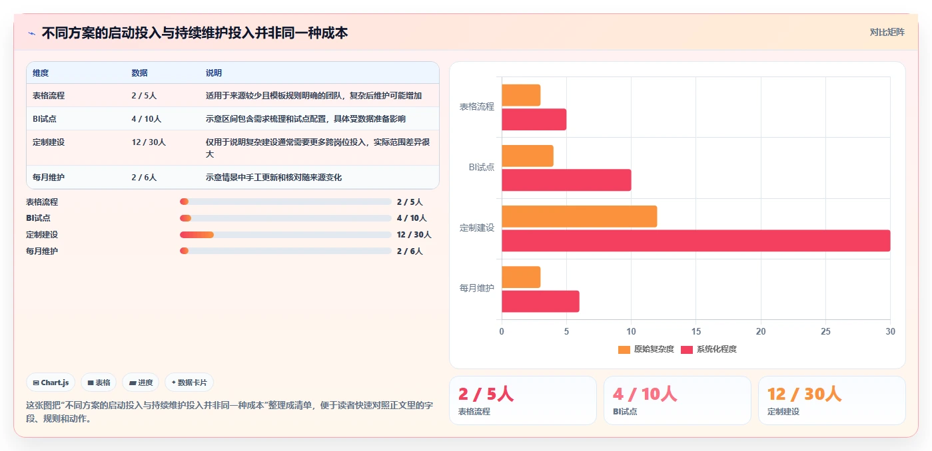Click the 进度 tag chip
The image size is (932, 451).
click(x=141, y=382)
